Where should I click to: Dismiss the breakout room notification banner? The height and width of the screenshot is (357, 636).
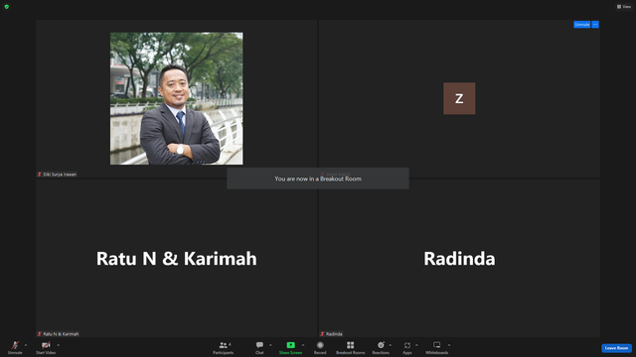coord(318,178)
